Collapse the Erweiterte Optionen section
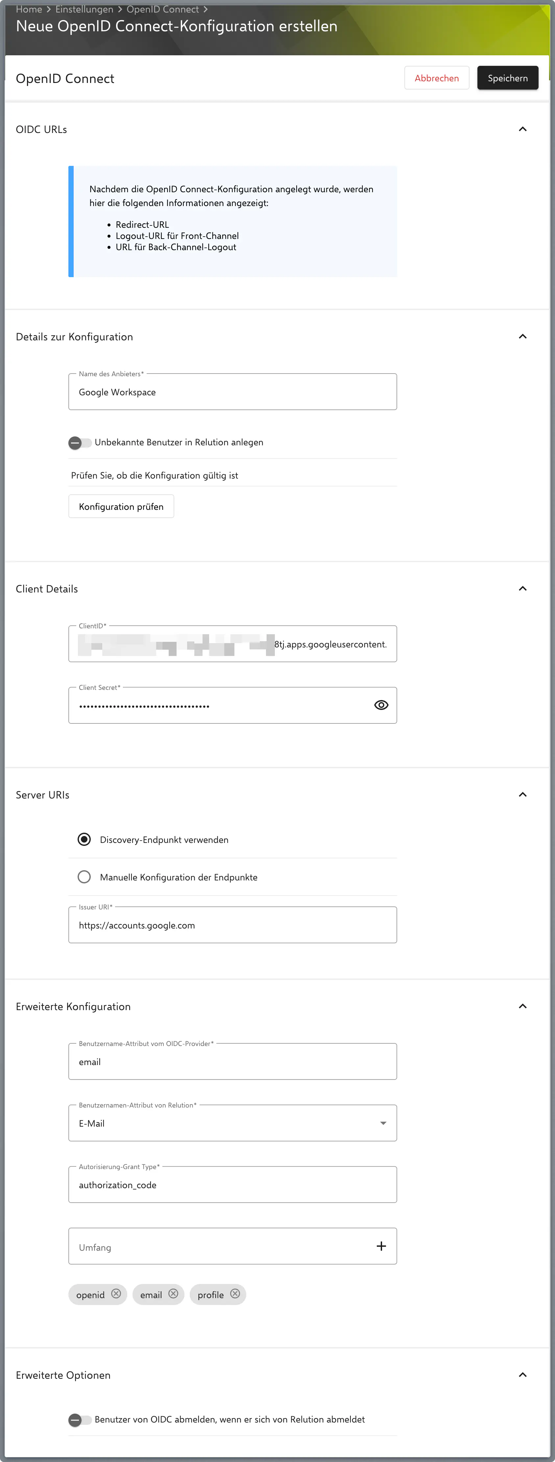 tap(523, 1374)
